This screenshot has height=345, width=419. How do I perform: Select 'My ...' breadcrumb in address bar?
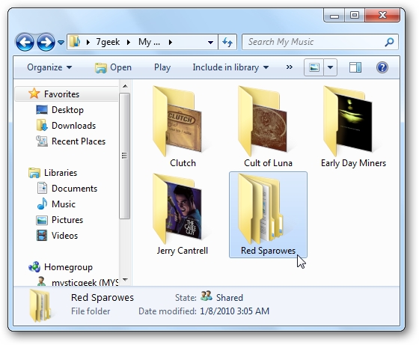[149, 42]
